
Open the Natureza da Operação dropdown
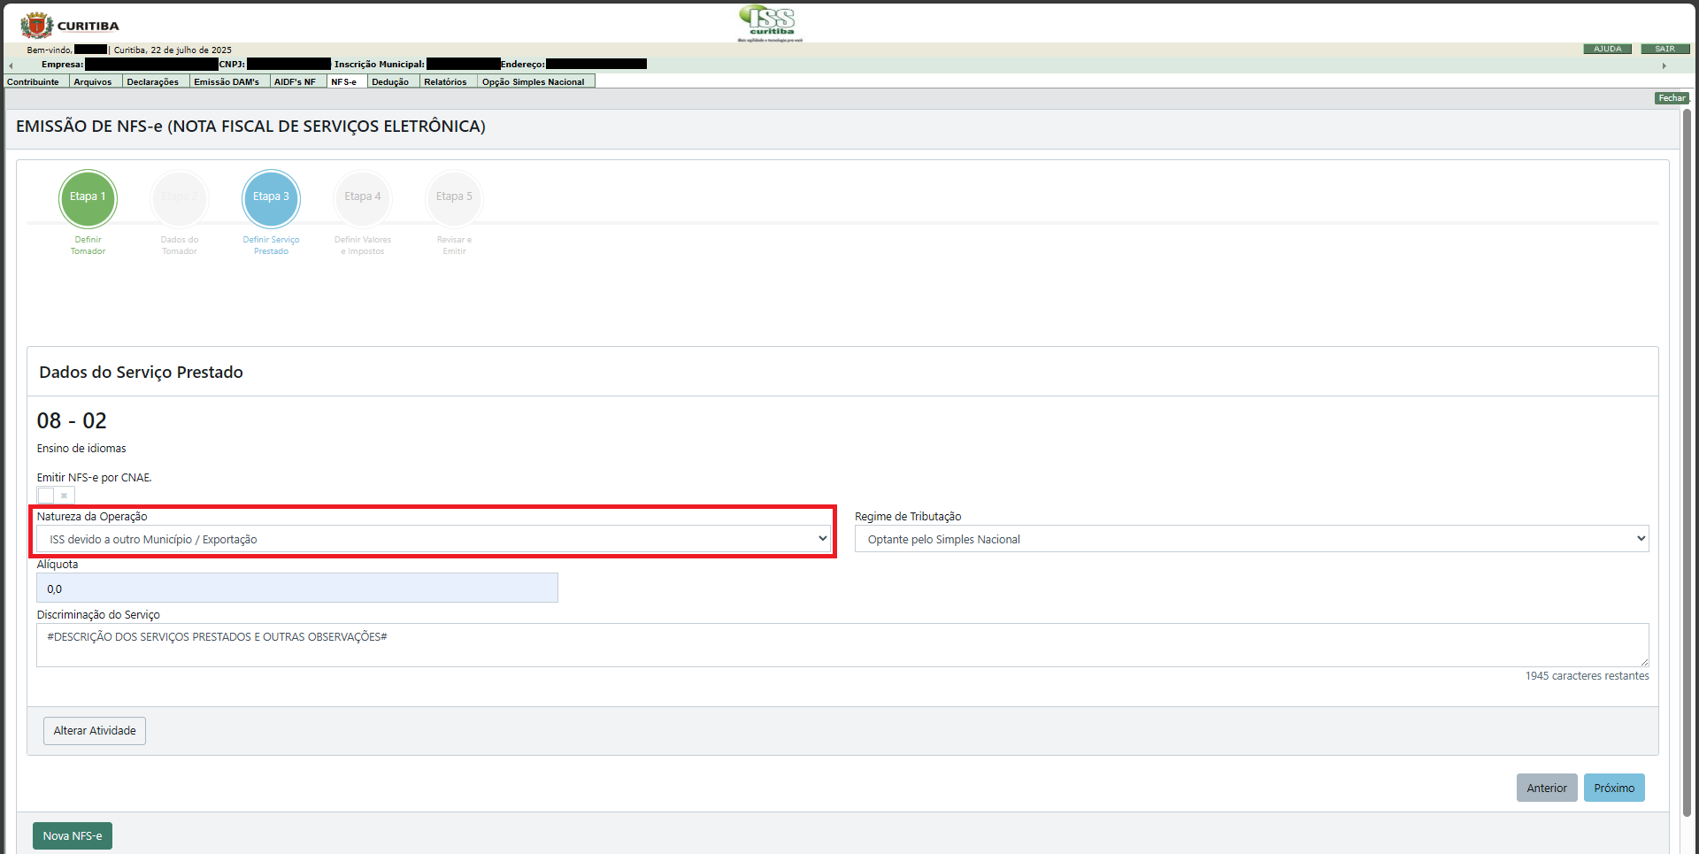coord(434,539)
